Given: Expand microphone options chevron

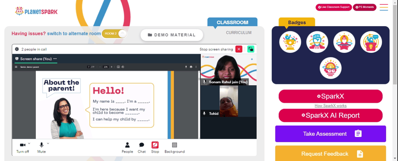Looking at the screenshot, I should 48,143.
